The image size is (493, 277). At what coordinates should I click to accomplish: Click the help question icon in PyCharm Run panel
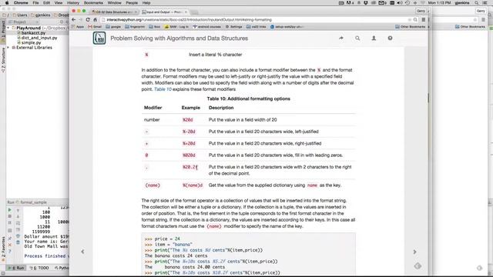pyautogui.click(x=10, y=252)
